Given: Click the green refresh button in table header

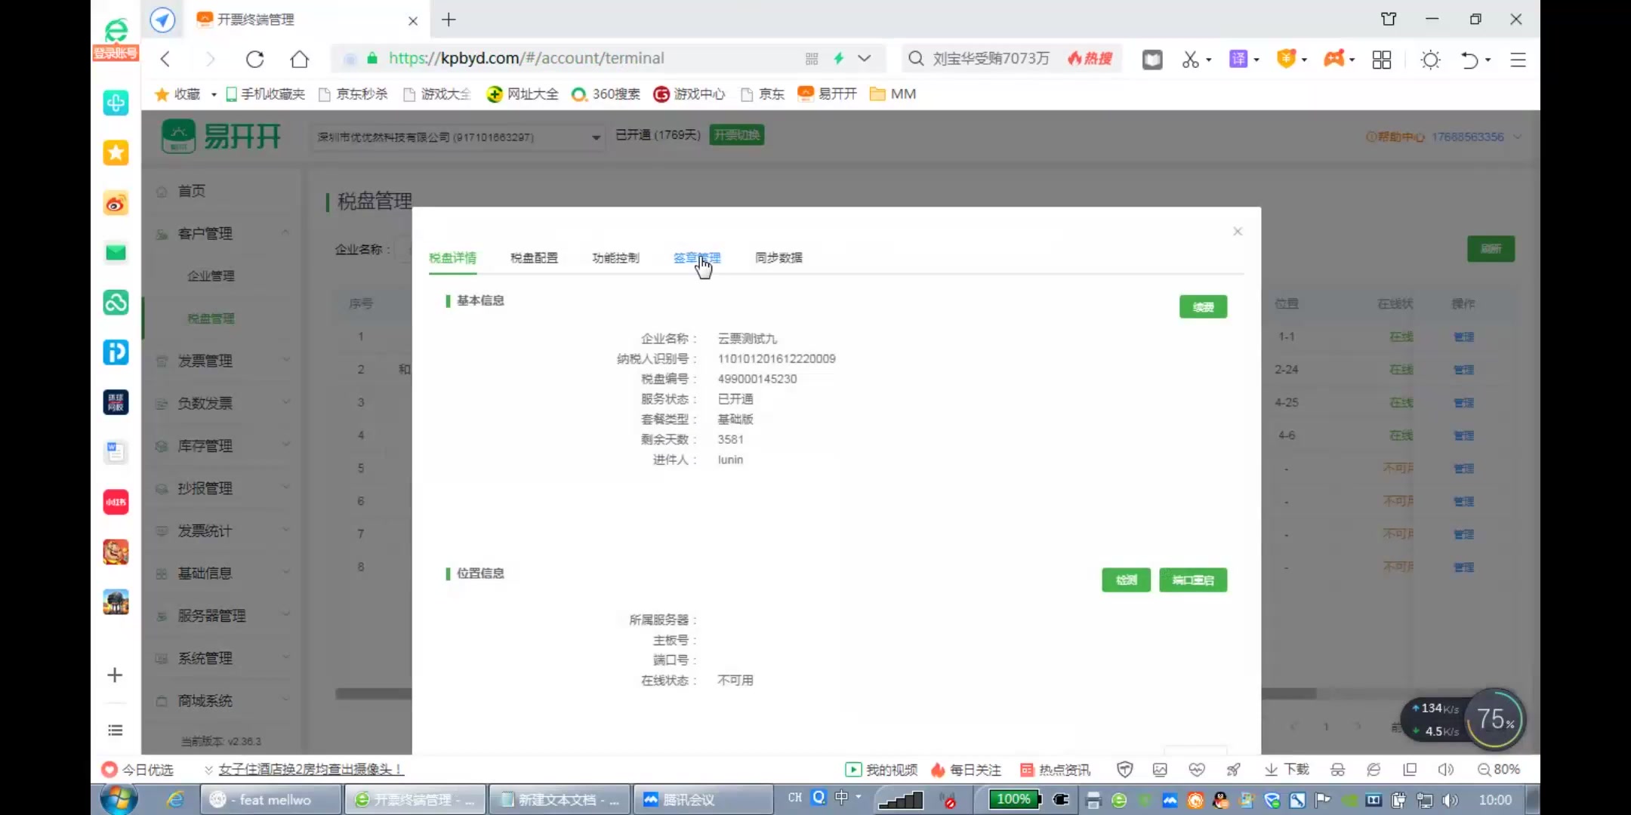Looking at the screenshot, I should tap(1491, 248).
